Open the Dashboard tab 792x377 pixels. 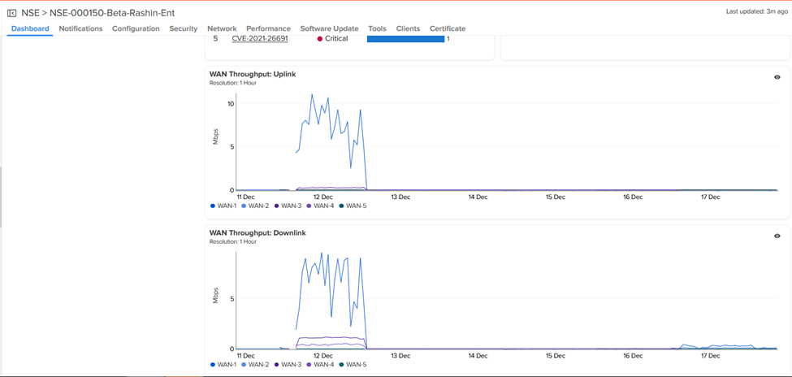coord(30,28)
